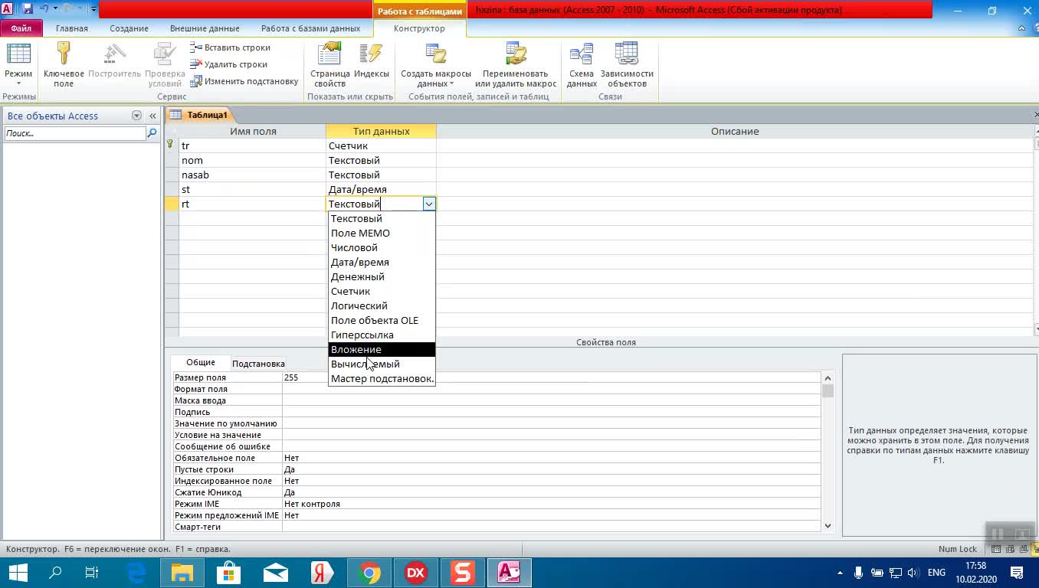Viewport: 1039px width, 588px height.
Task: Click the navigation pane Поиск field
Action: pos(74,133)
